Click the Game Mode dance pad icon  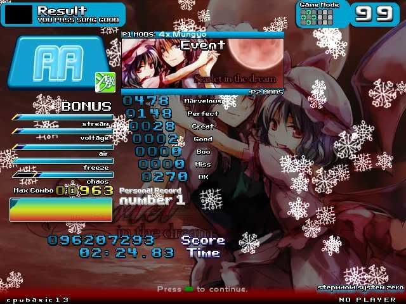pyautogui.click(x=317, y=17)
